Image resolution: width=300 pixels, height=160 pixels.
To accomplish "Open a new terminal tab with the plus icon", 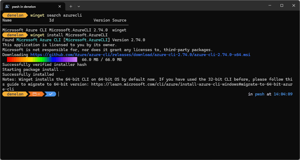I will (71, 6).
